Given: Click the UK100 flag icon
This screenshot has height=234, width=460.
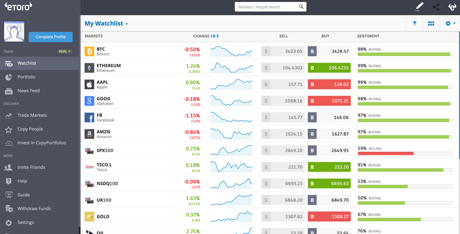Looking at the screenshot, I should [x=90, y=200].
